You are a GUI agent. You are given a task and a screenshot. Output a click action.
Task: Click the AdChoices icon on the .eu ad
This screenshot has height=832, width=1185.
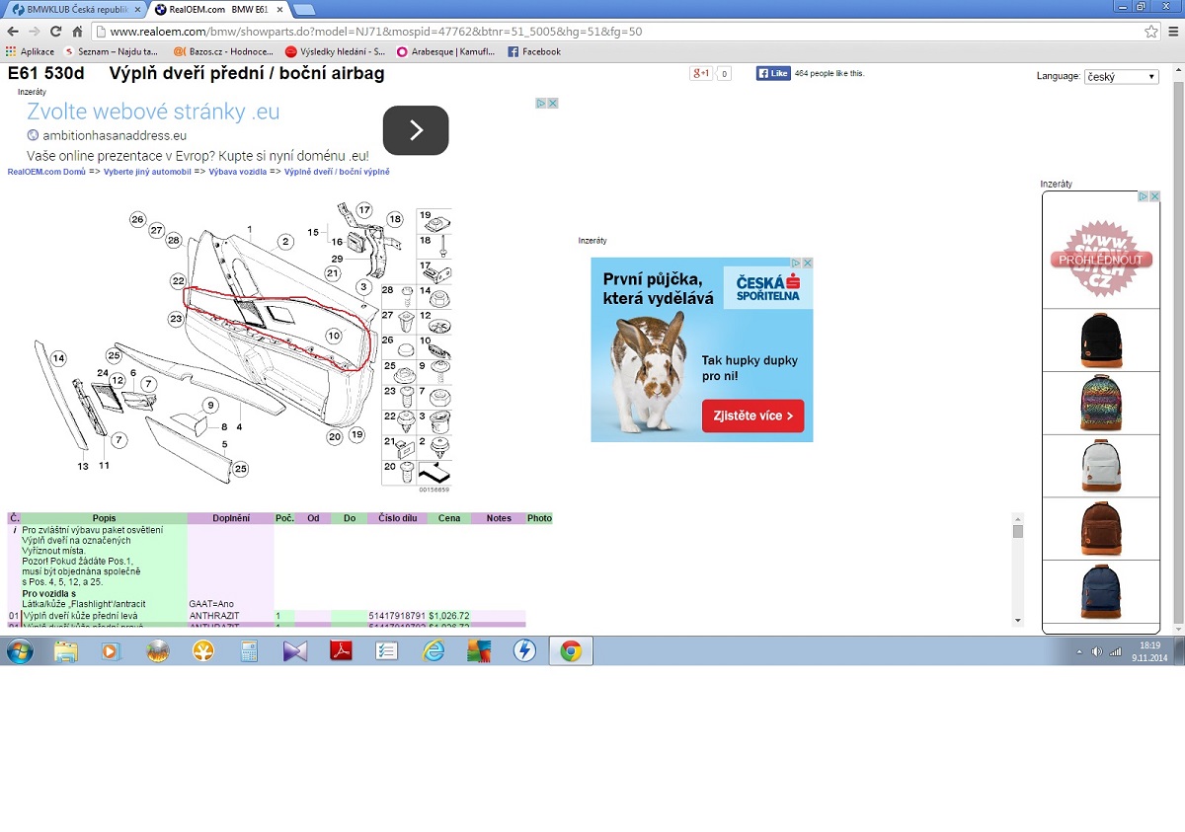(541, 103)
